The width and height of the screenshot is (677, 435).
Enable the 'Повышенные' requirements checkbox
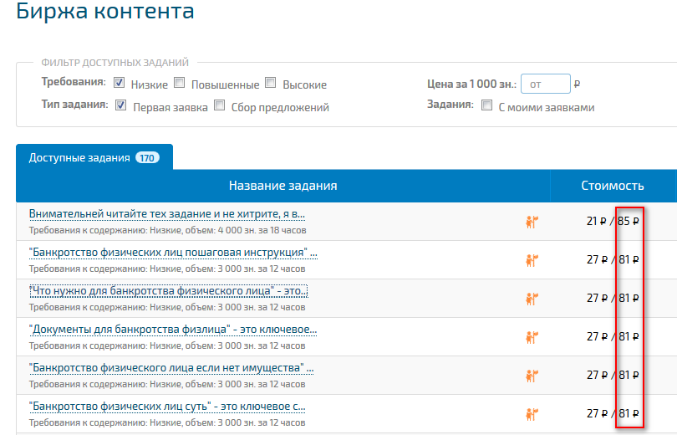(x=179, y=83)
